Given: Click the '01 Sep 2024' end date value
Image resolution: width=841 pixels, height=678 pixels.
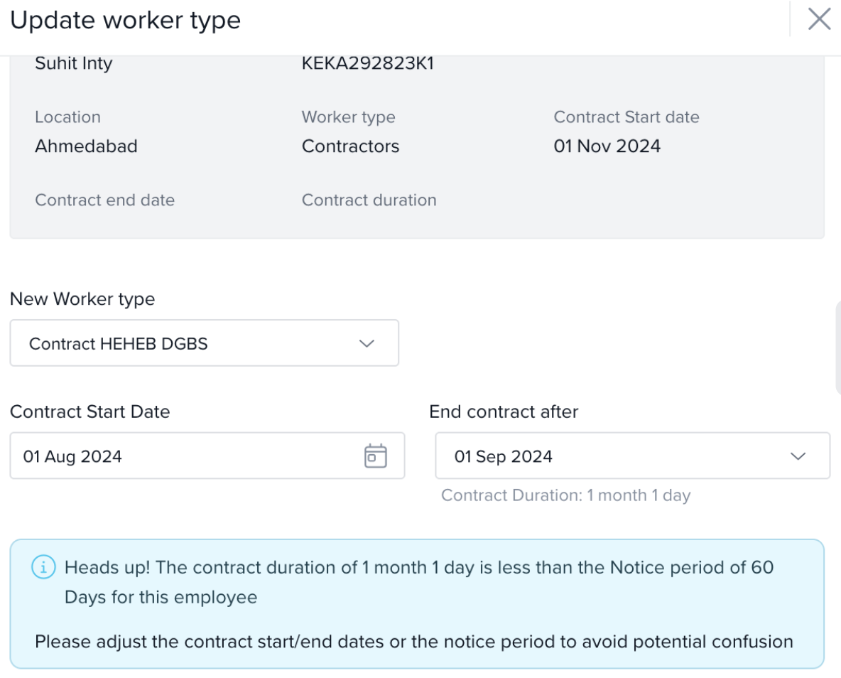Looking at the screenshot, I should [504, 456].
